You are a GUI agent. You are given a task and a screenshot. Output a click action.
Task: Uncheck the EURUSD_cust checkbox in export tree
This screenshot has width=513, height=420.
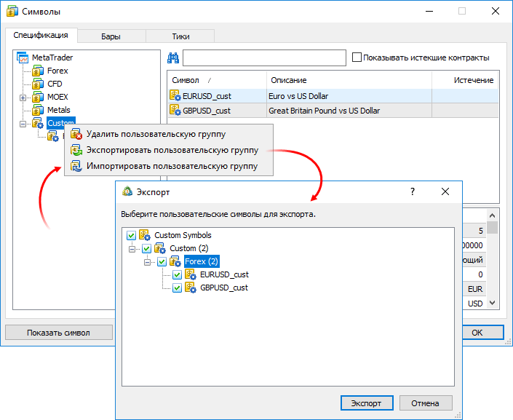tap(177, 275)
